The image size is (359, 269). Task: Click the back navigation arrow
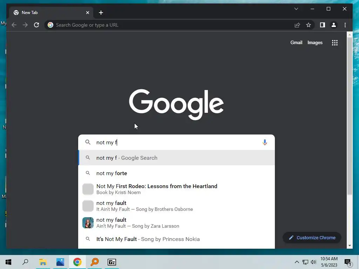(x=14, y=25)
